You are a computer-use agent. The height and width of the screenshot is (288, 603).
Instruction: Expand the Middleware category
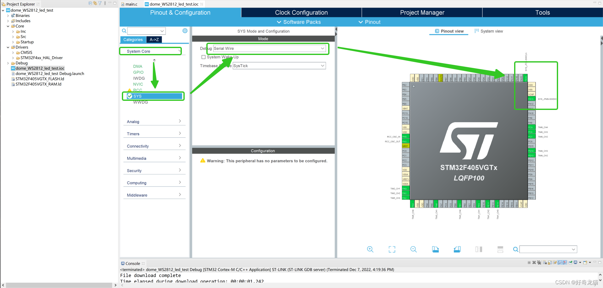(154, 195)
